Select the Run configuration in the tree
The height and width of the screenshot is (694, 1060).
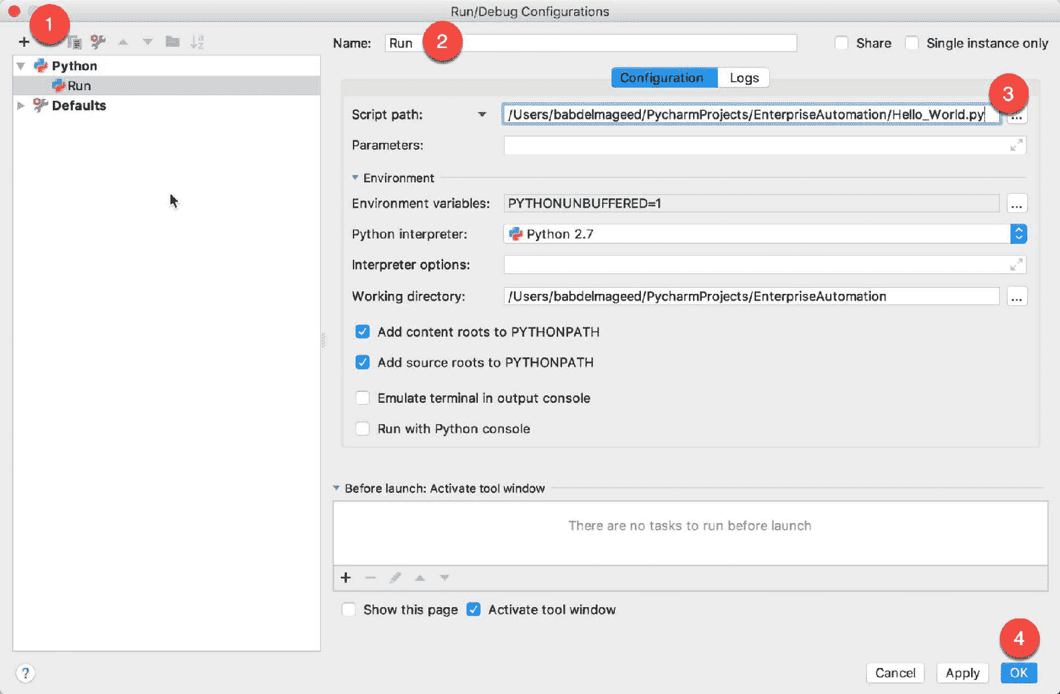[x=166, y=85]
